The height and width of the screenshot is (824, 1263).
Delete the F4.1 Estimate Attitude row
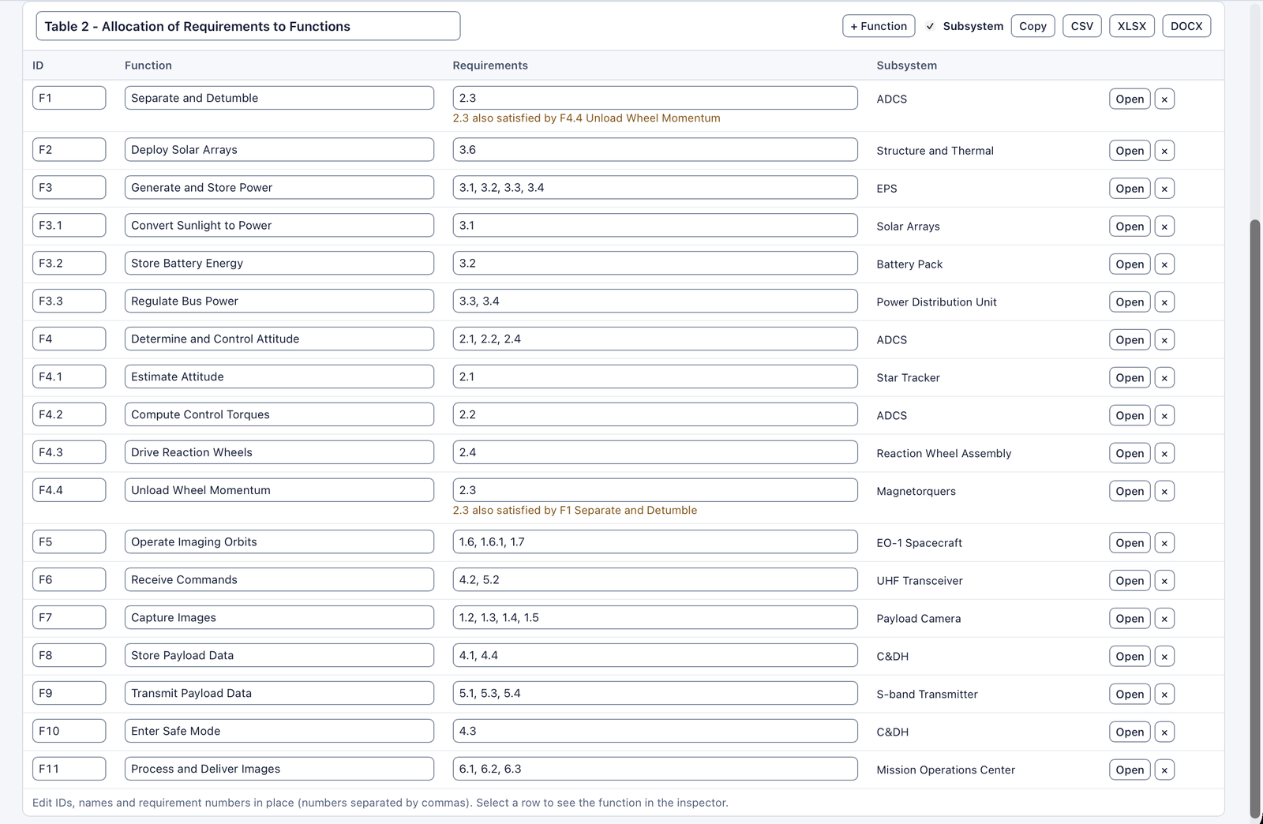click(1164, 378)
